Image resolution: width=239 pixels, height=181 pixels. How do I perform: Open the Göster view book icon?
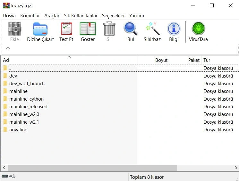(88, 29)
